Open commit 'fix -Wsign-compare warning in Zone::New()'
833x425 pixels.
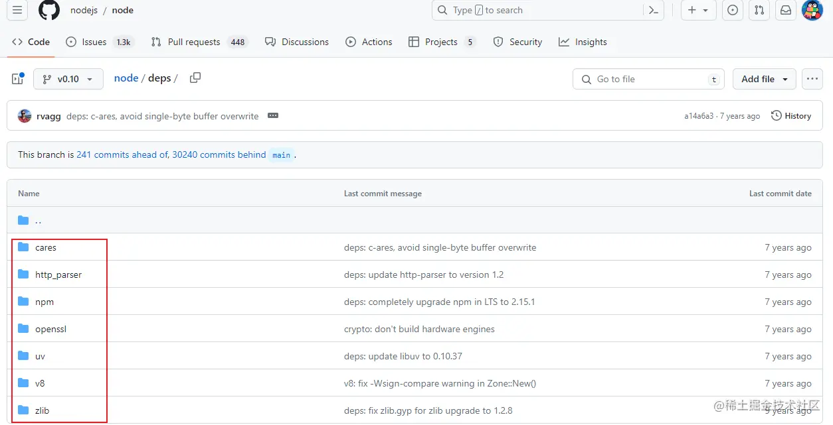(x=440, y=383)
